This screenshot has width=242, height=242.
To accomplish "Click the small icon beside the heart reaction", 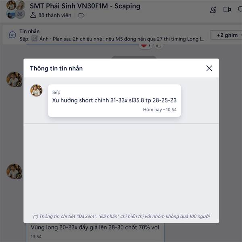I will coord(159,46).
